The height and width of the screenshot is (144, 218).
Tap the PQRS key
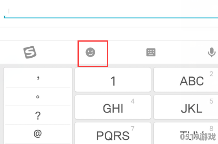[x=113, y=133]
